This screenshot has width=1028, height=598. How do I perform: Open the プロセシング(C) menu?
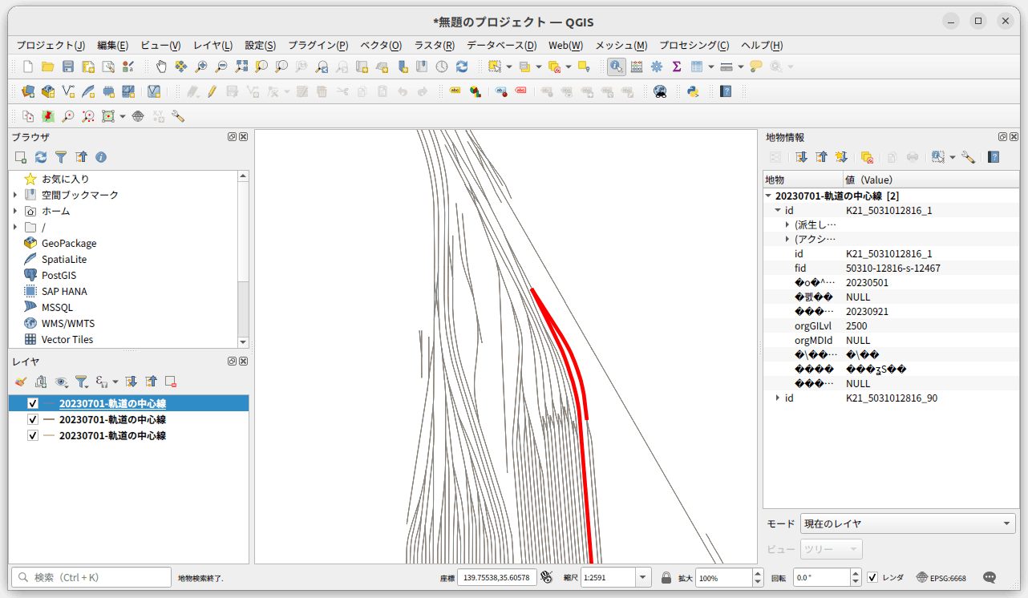[694, 46]
